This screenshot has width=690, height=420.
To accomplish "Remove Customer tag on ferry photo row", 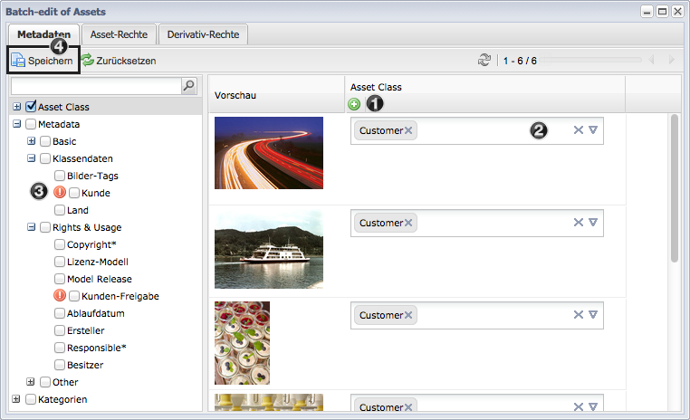I will (408, 223).
